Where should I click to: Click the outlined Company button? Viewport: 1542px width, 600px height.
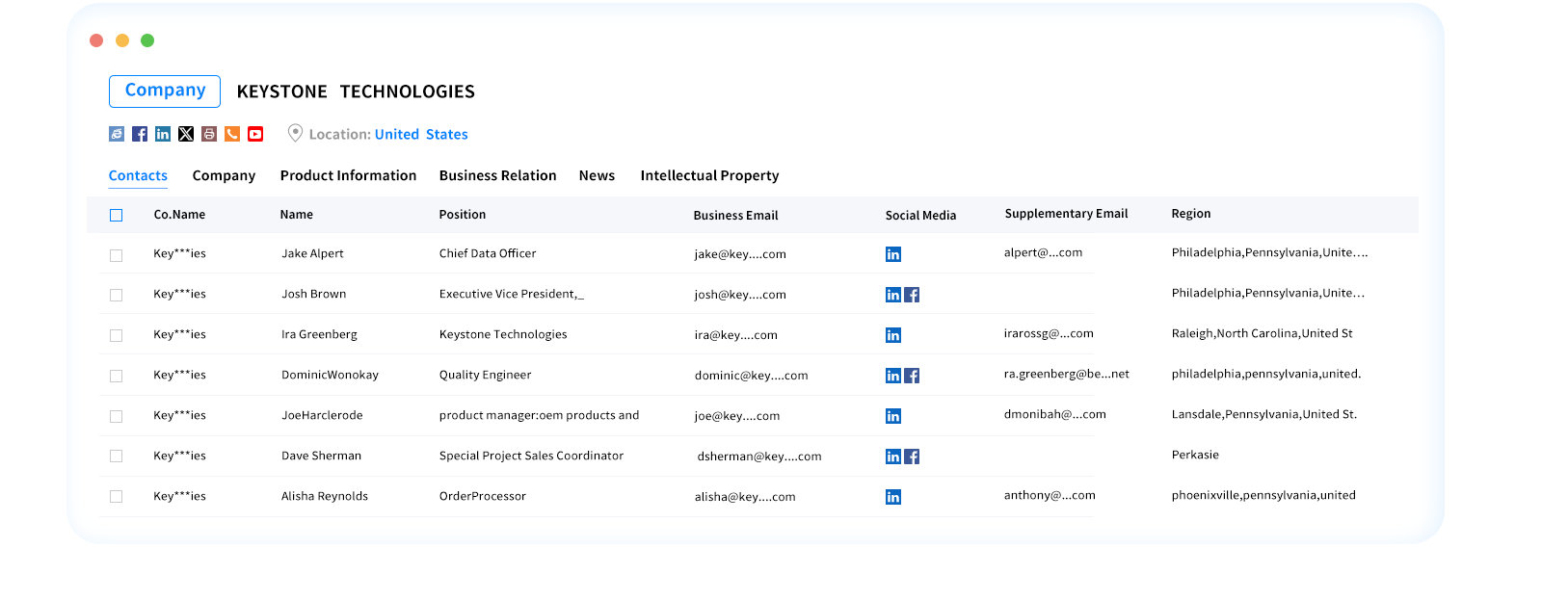[165, 91]
